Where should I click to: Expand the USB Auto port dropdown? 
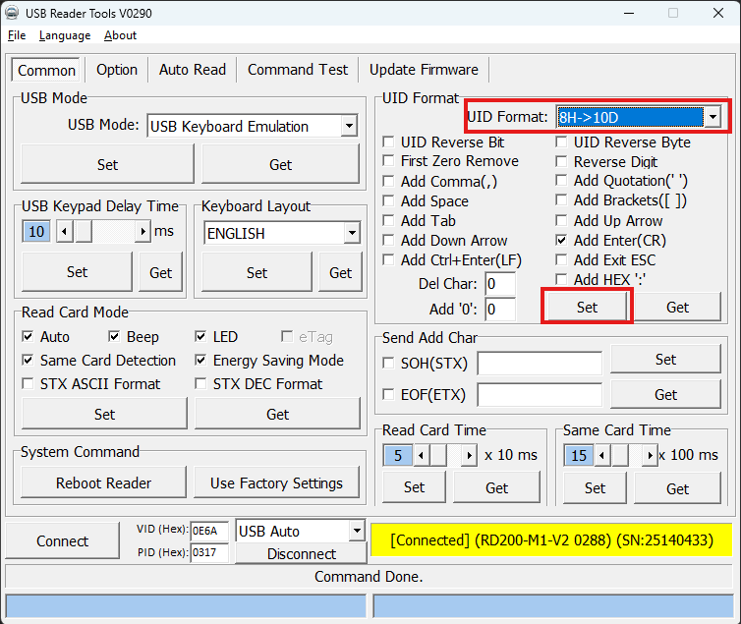[357, 531]
